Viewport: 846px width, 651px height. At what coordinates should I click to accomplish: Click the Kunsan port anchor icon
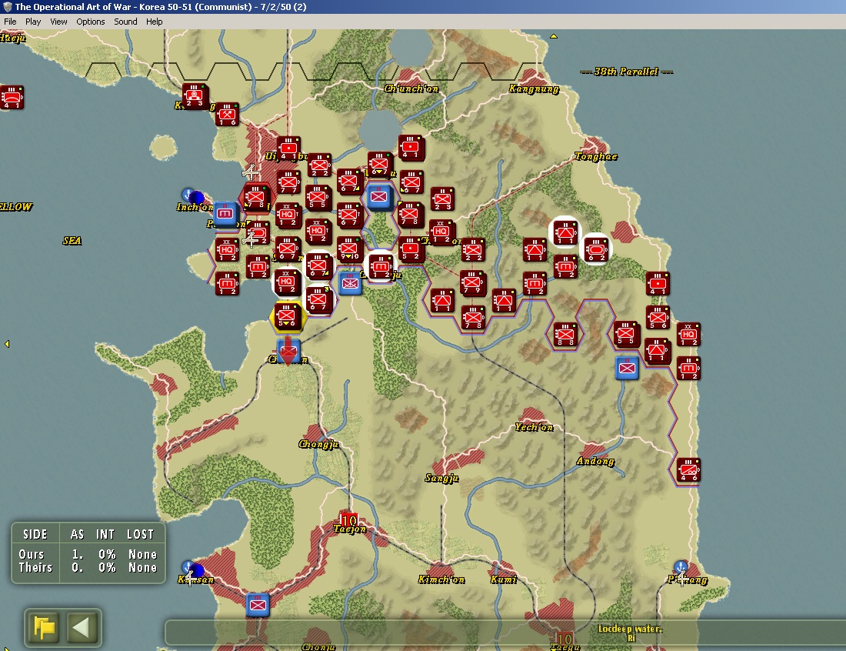(187, 567)
